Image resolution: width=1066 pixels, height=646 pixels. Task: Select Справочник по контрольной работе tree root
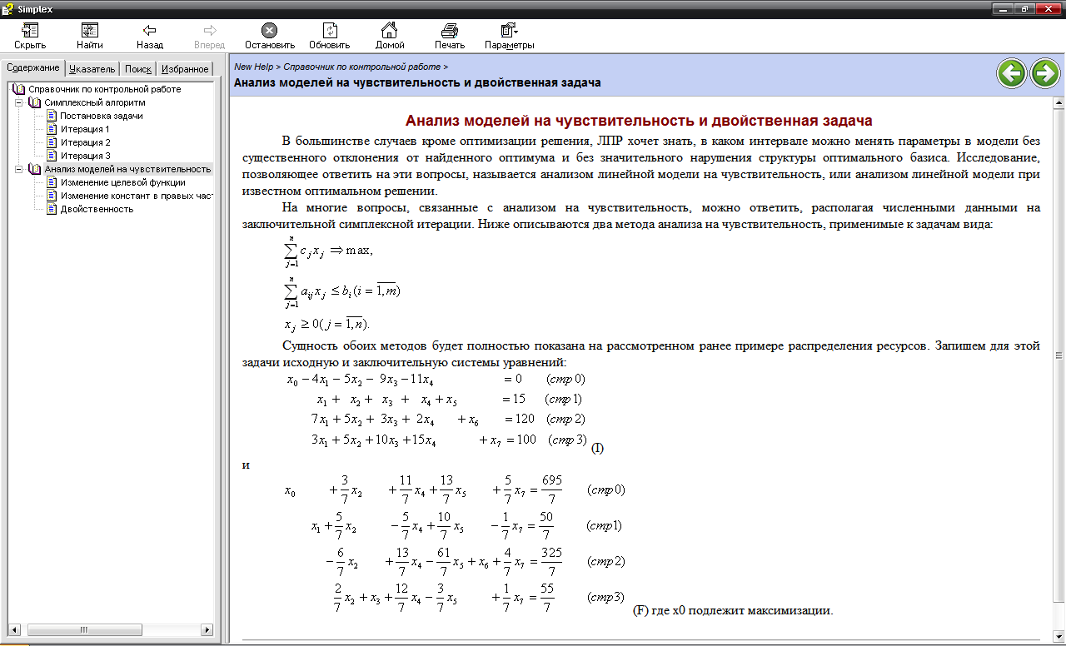(105, 89)
